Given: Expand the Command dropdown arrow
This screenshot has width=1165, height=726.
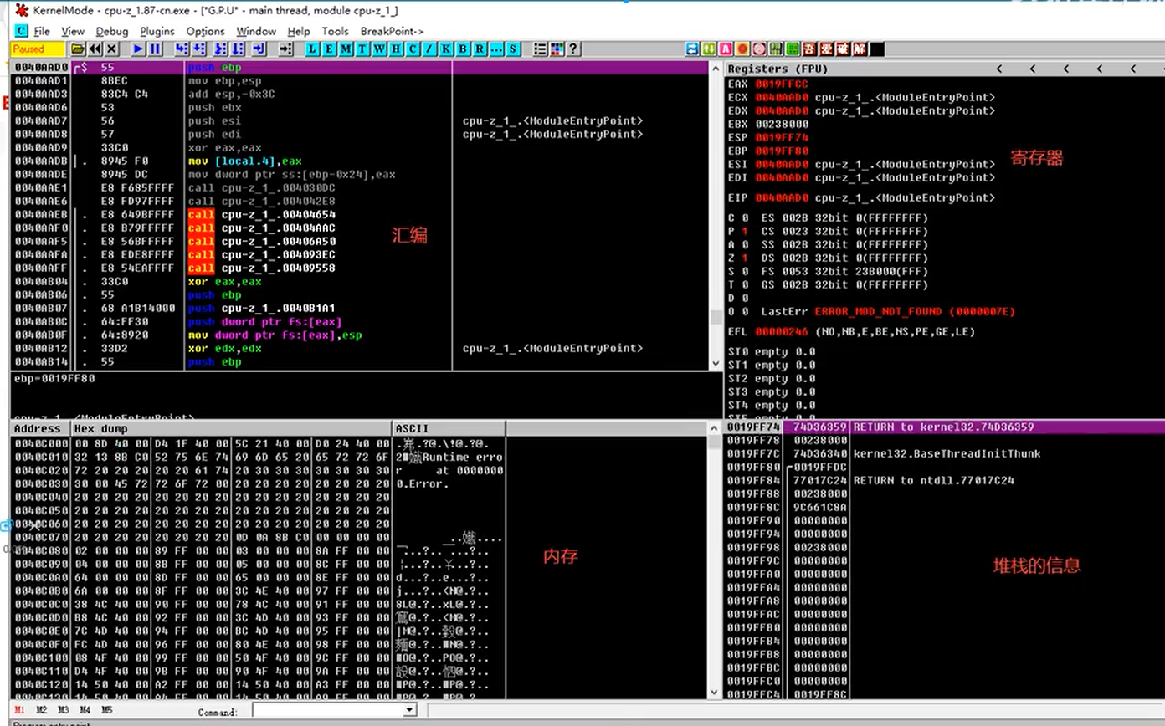Looking at the screenshot, I should 409,711.
